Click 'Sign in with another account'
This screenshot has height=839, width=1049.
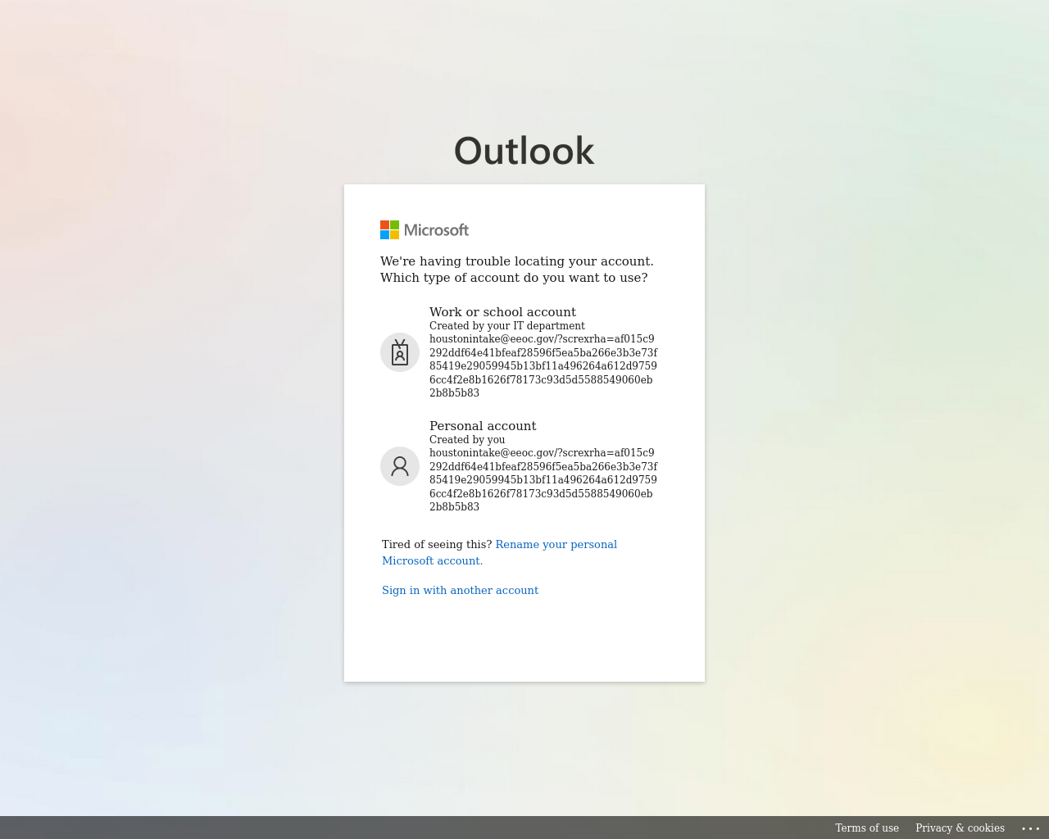point(461,590)
